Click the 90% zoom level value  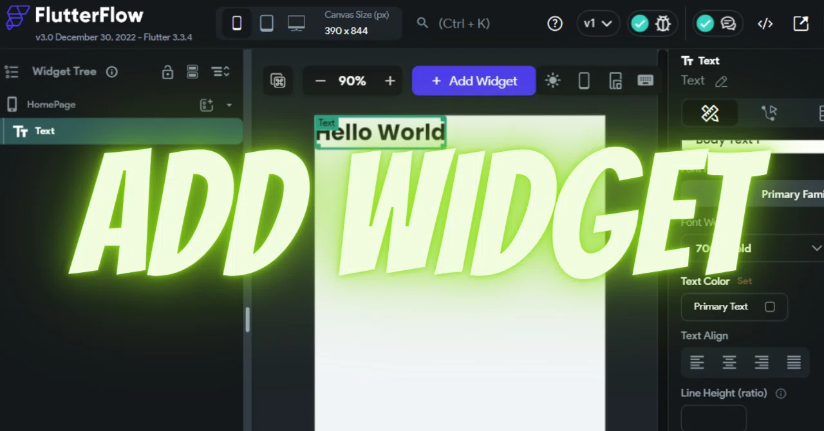point(352,80)
